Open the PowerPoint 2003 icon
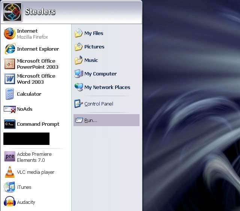Image resolution: width=240 pixels, height=211 pixels. [10, 64]
